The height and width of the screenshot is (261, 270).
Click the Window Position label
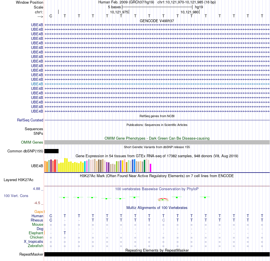click(30, 2)
